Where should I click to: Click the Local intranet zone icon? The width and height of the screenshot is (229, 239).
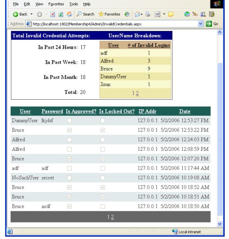tap(174, 231)
